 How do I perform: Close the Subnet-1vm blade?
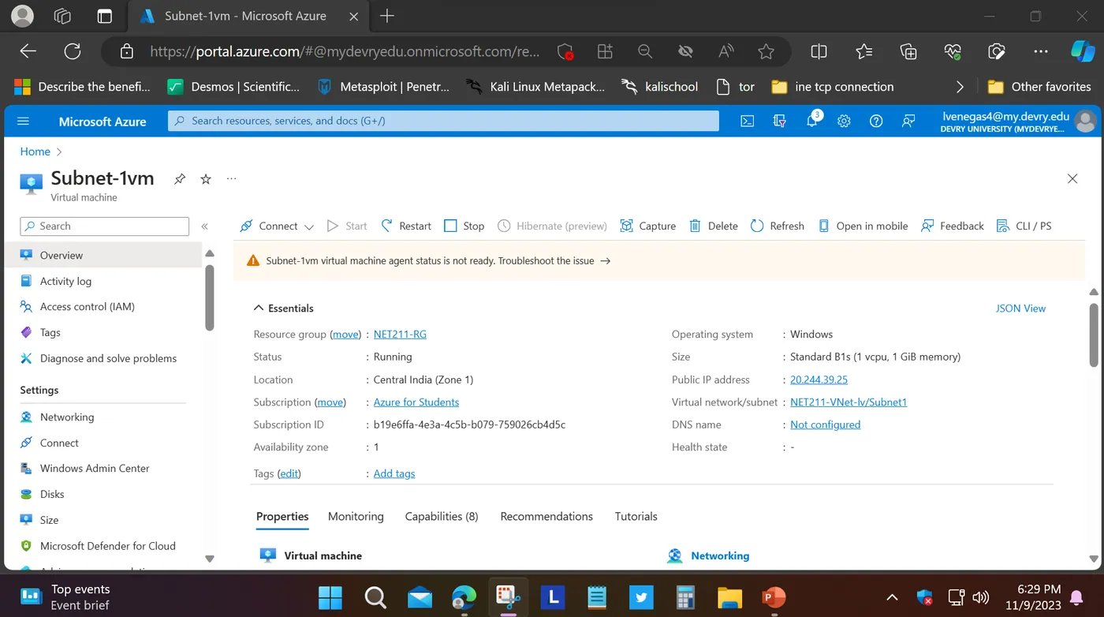pos(1072,179)
